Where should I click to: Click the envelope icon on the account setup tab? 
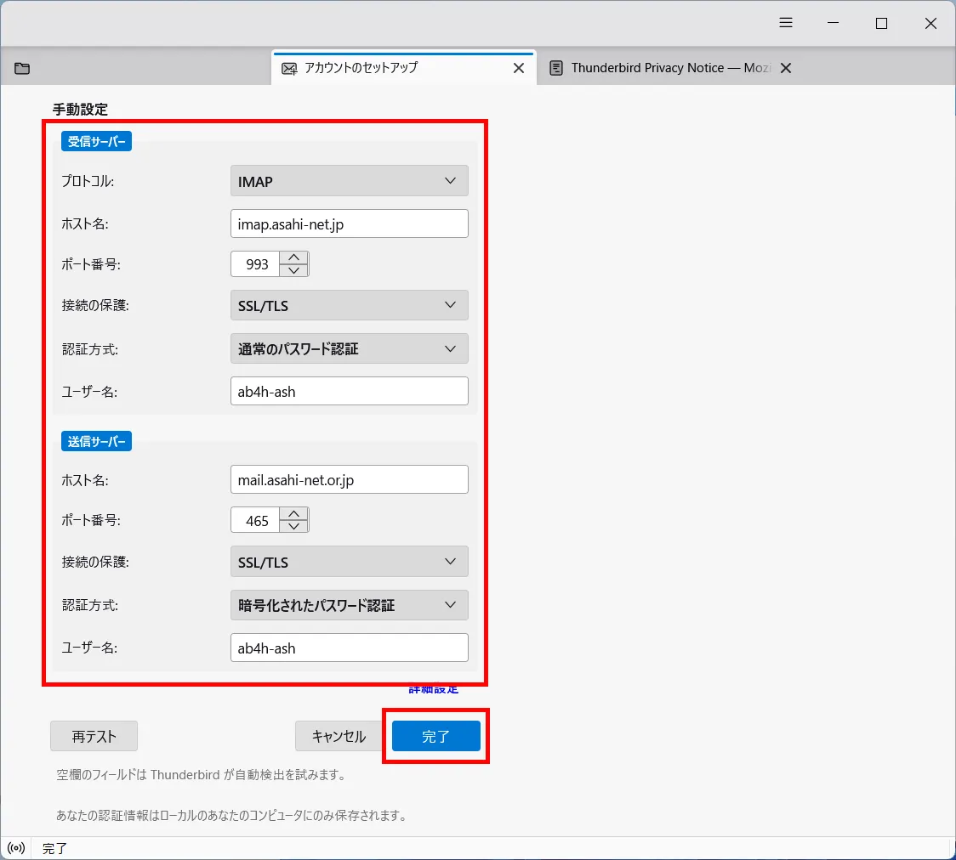pyautogui.click(x=289, y=67)
